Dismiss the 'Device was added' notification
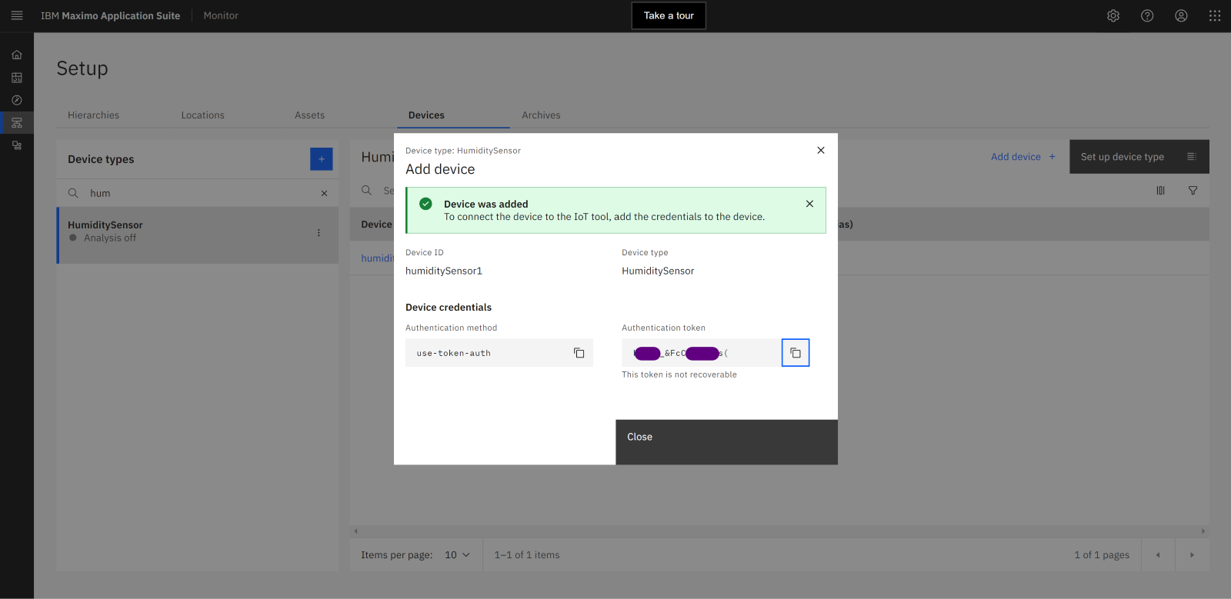 (x=809, y=204)
